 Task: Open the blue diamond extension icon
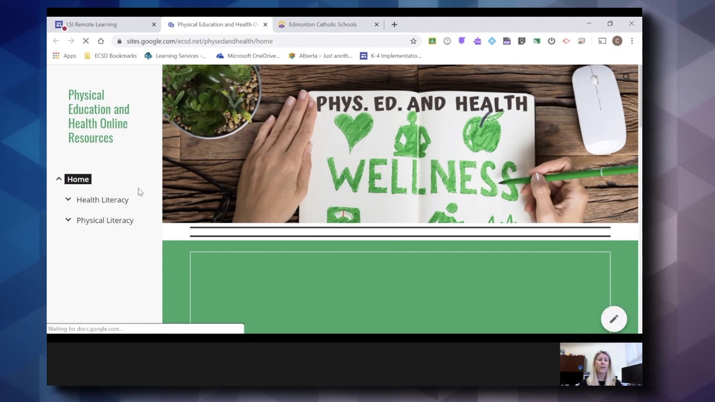click(492, 41)
